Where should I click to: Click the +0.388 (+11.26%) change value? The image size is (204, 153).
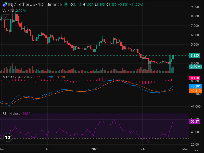(x=131, y=5)
